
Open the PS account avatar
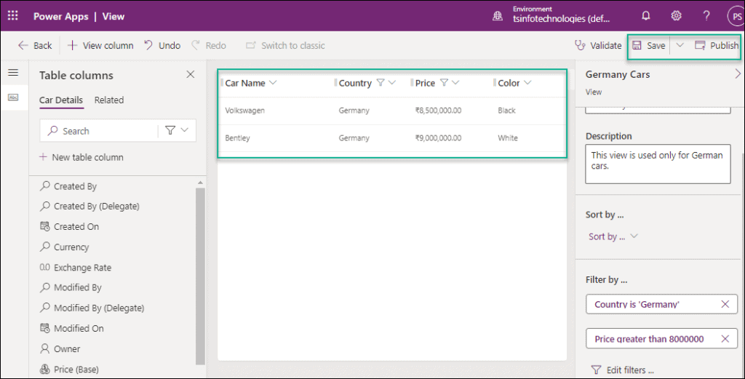(736, 16)
